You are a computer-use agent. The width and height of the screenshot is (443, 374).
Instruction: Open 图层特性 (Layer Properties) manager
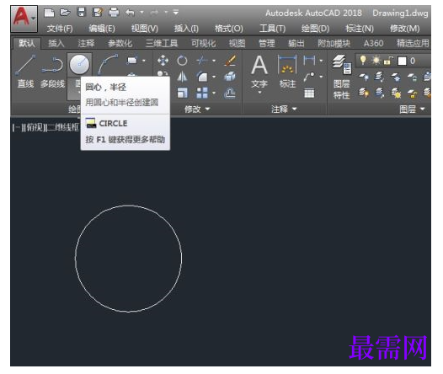click(x=342, y=77)
